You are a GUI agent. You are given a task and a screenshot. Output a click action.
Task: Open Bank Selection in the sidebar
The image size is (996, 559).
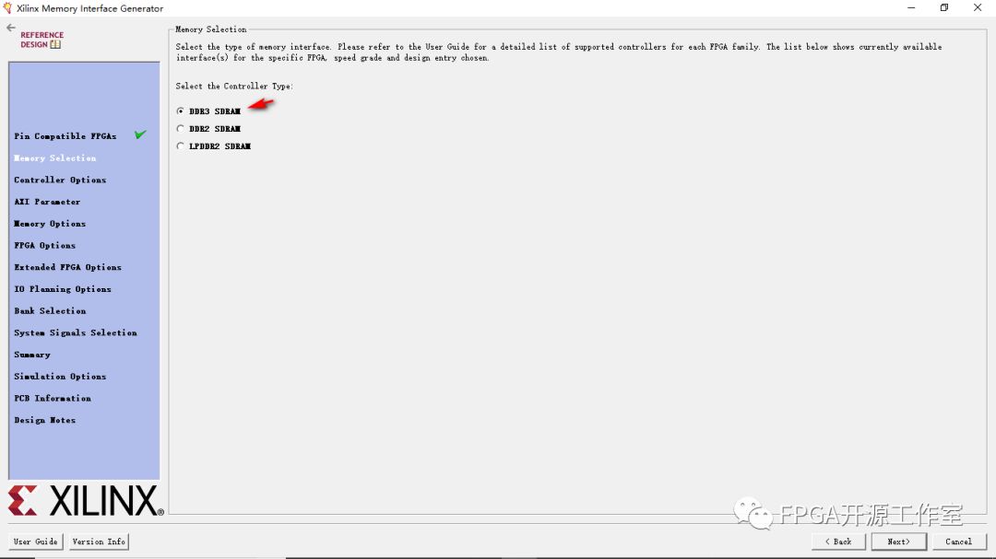pos(50,311)
